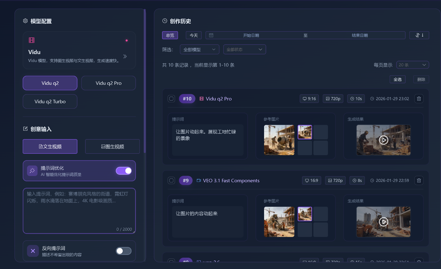Image resolution: width=441 pixels, height=269 pixels.
Task: Switch to the 图生视频 tab
Action: 112,146
